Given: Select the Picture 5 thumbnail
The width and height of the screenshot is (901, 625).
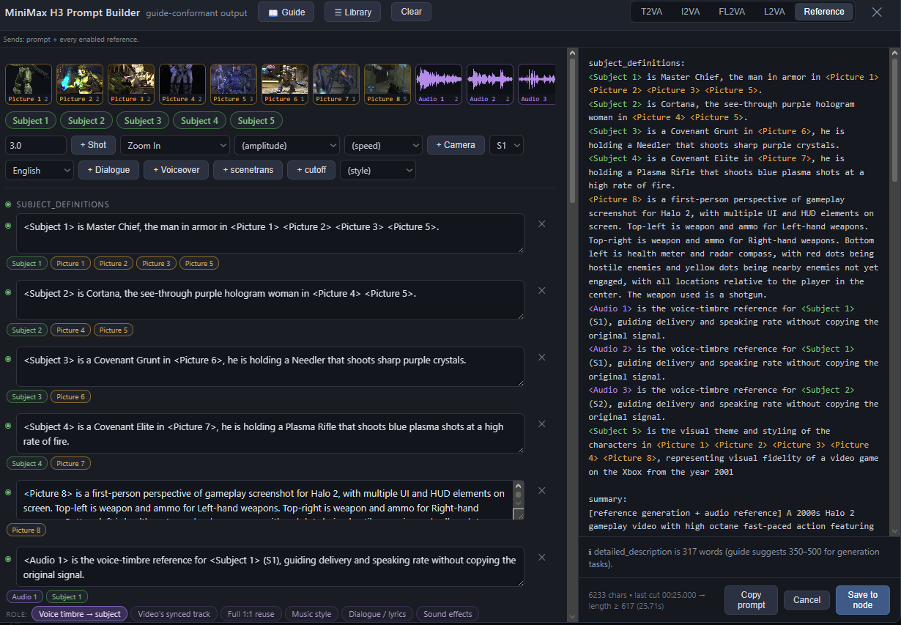Looking at the screenshot, I should point(234,84).
